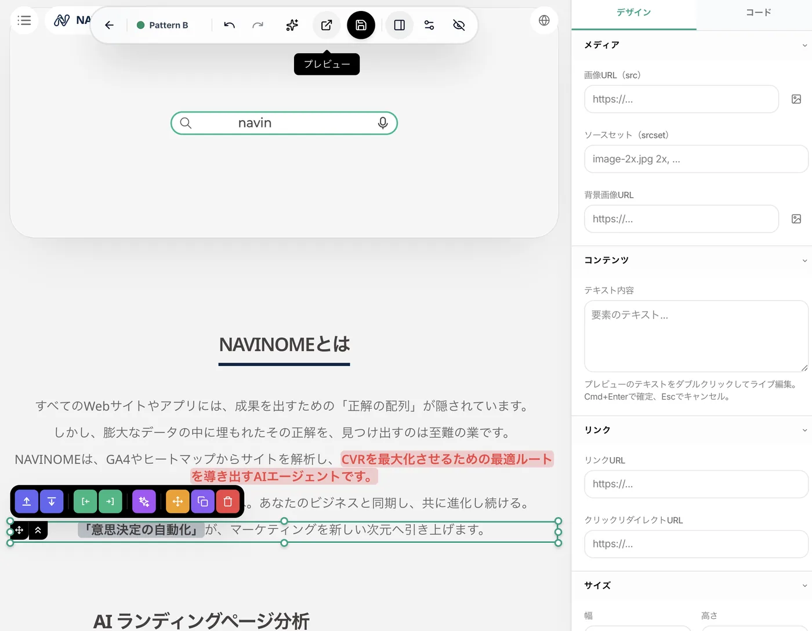Screen dimensions: 812x631
Task: Click the テキスト内容 textarea
Action: click(x=696, y=336)
